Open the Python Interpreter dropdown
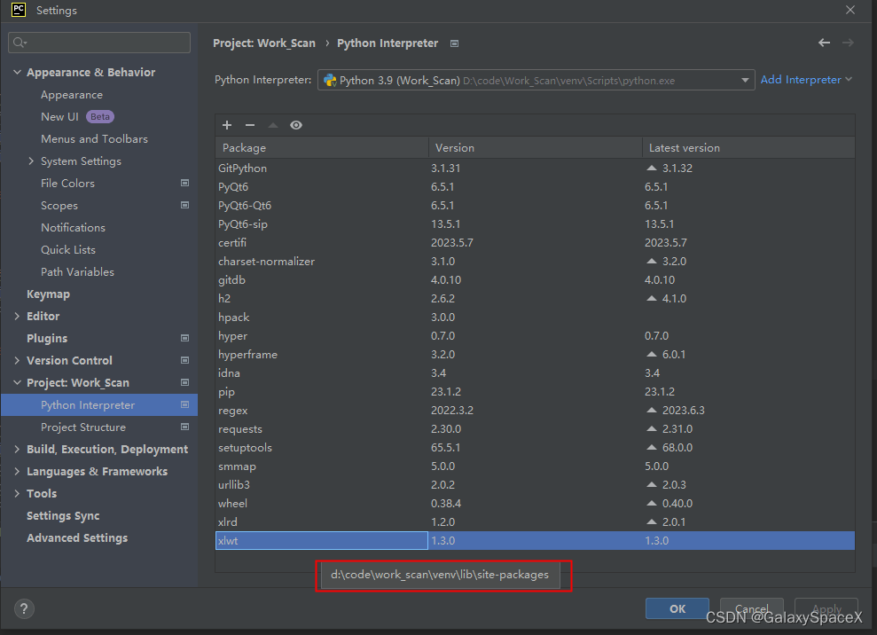Viewport: 877px width, 635px height. [x=536, y=80]
